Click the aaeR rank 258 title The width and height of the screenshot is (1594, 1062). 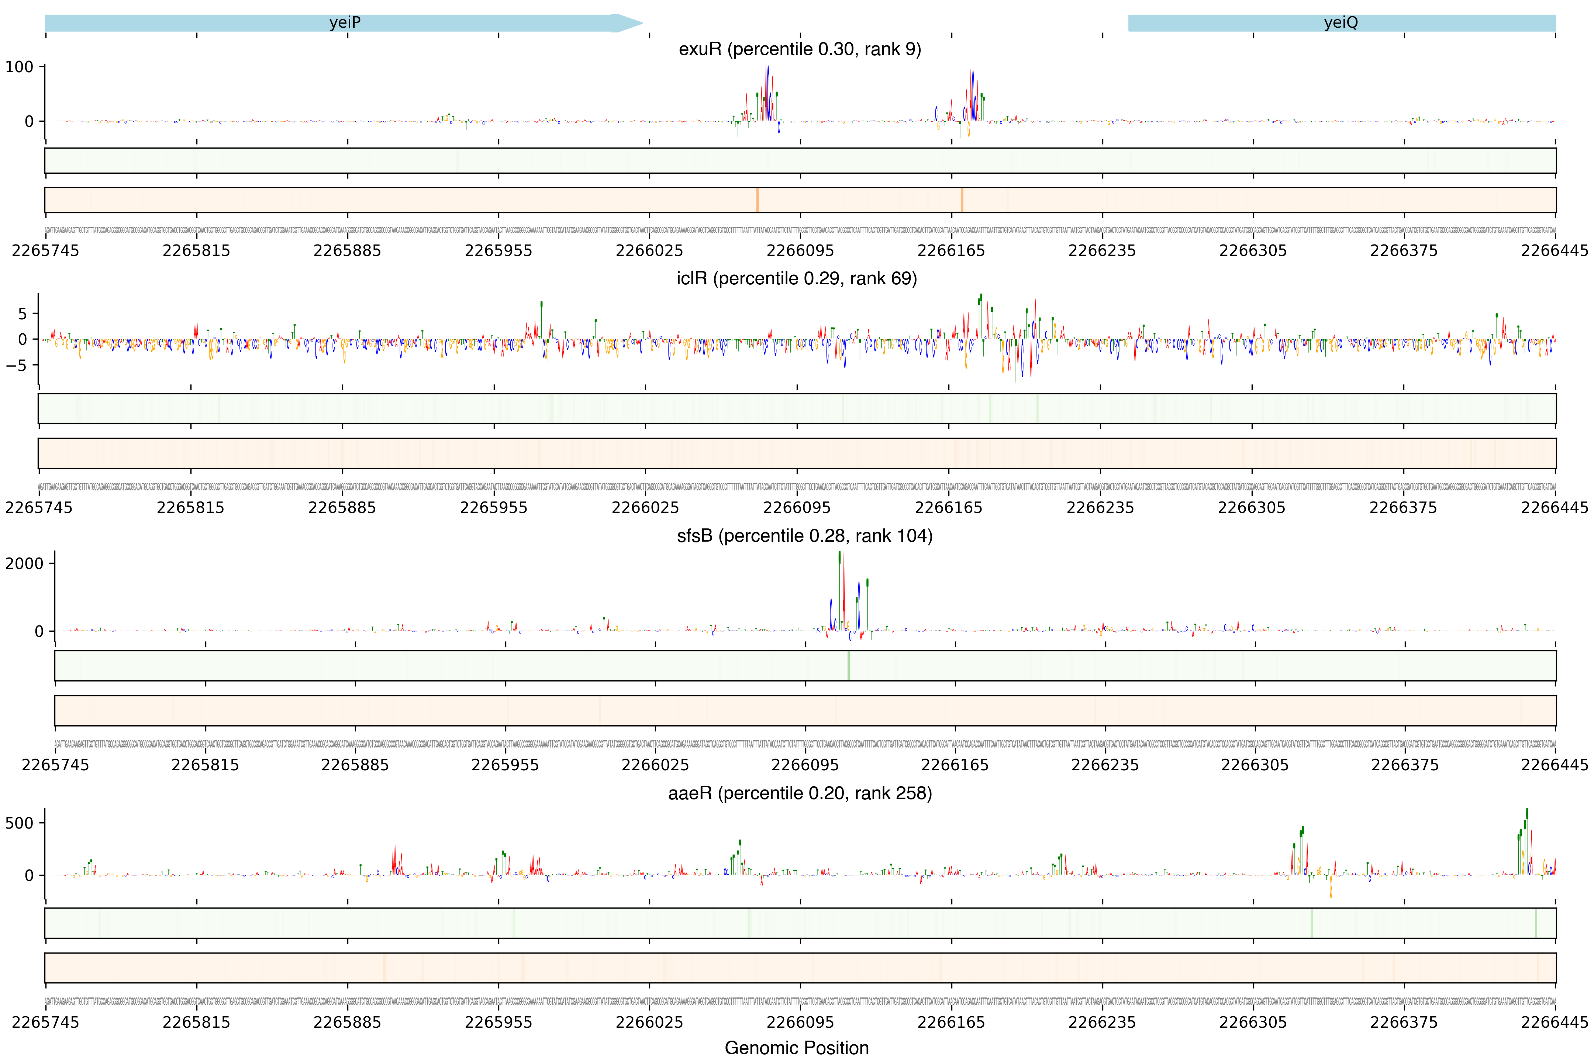[800, 793]
